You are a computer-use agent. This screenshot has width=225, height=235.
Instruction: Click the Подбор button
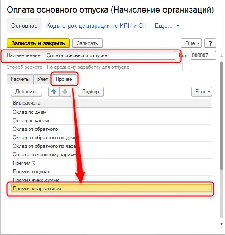coord(91,92)
